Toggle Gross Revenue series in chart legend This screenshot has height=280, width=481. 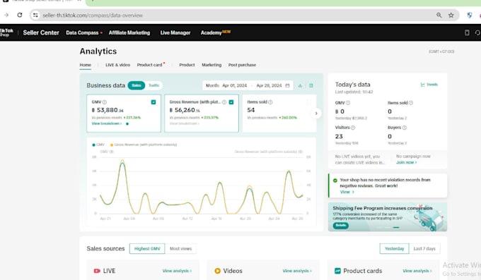[144, 145]
